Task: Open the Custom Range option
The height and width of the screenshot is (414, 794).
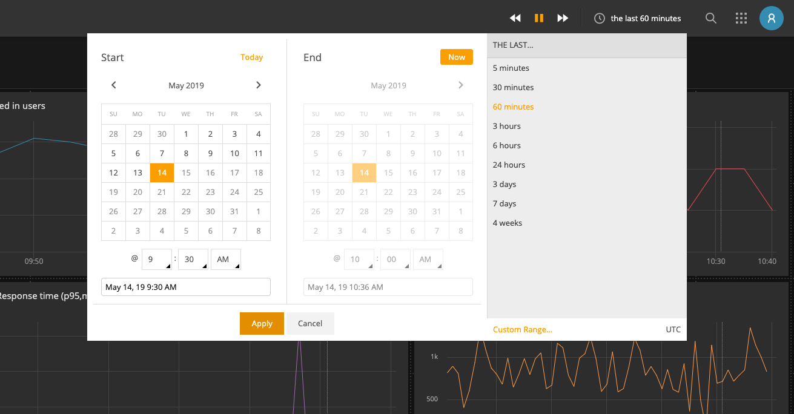Action: (x=522, y=329)
